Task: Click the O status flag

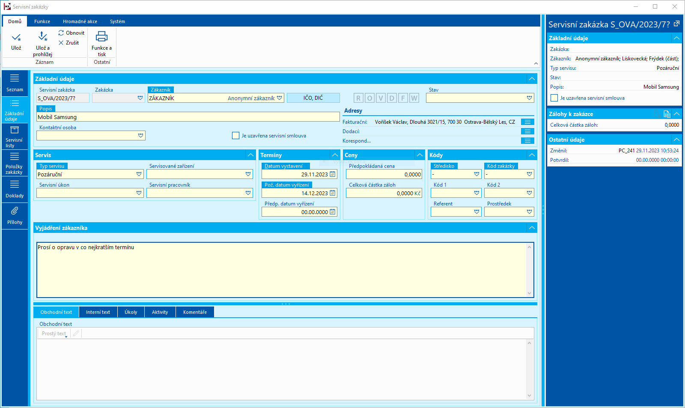Action: click(x=369, y=98)
